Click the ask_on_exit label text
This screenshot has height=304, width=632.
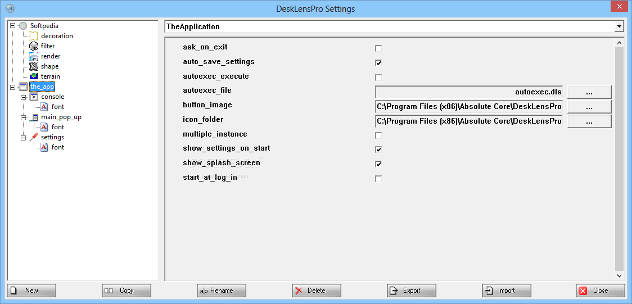(x=205, y=47)
